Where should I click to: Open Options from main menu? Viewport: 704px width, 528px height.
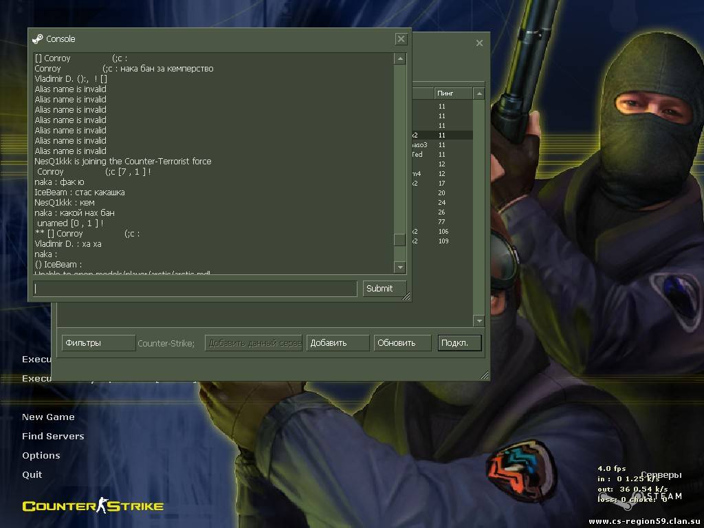click(41, 456)
